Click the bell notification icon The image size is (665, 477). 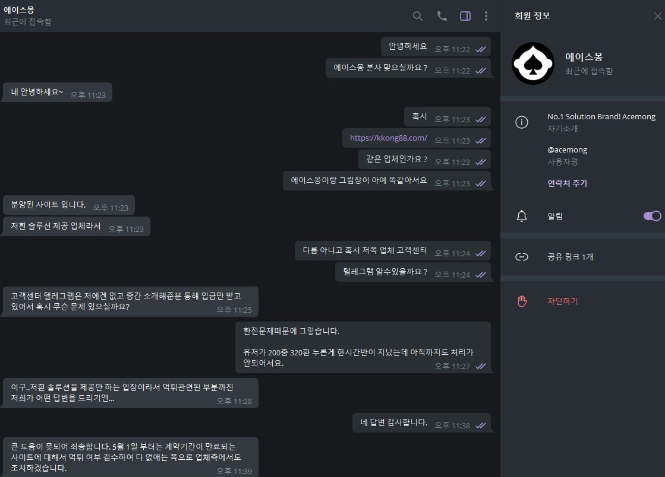tap(522, 217)
